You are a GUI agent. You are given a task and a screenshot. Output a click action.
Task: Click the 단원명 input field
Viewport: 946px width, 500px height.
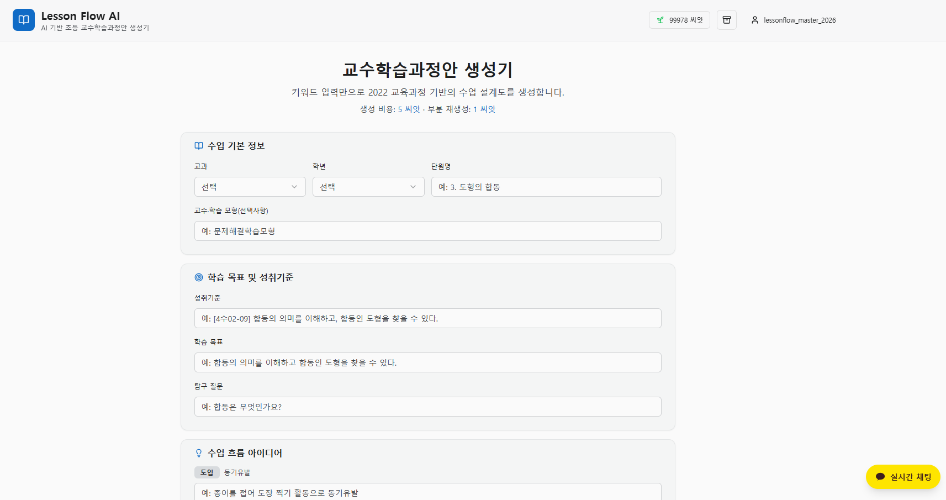coord(546,187)
